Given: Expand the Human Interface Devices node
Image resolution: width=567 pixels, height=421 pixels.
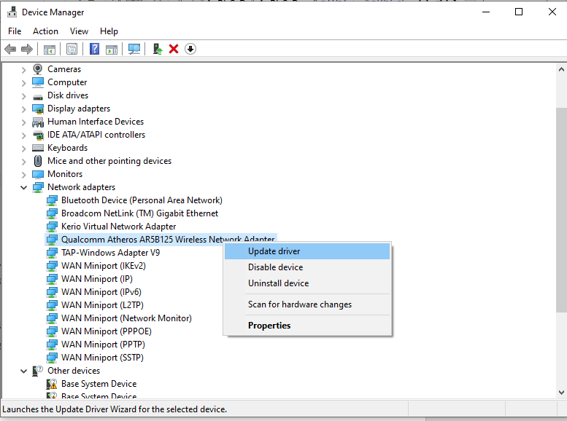Looking at the screenshot, I should [x=23, y=122].
